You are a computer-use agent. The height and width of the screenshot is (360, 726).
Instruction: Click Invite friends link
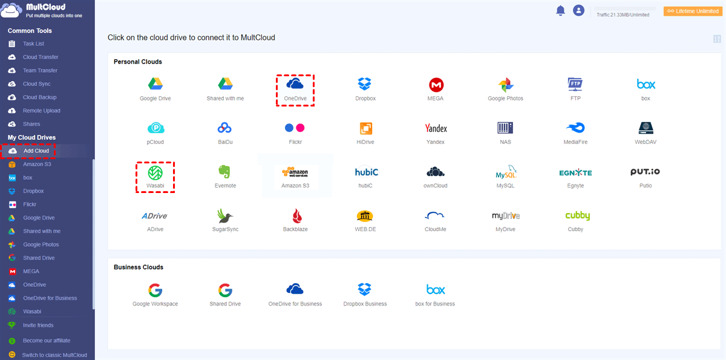click(x=38, y=325)
